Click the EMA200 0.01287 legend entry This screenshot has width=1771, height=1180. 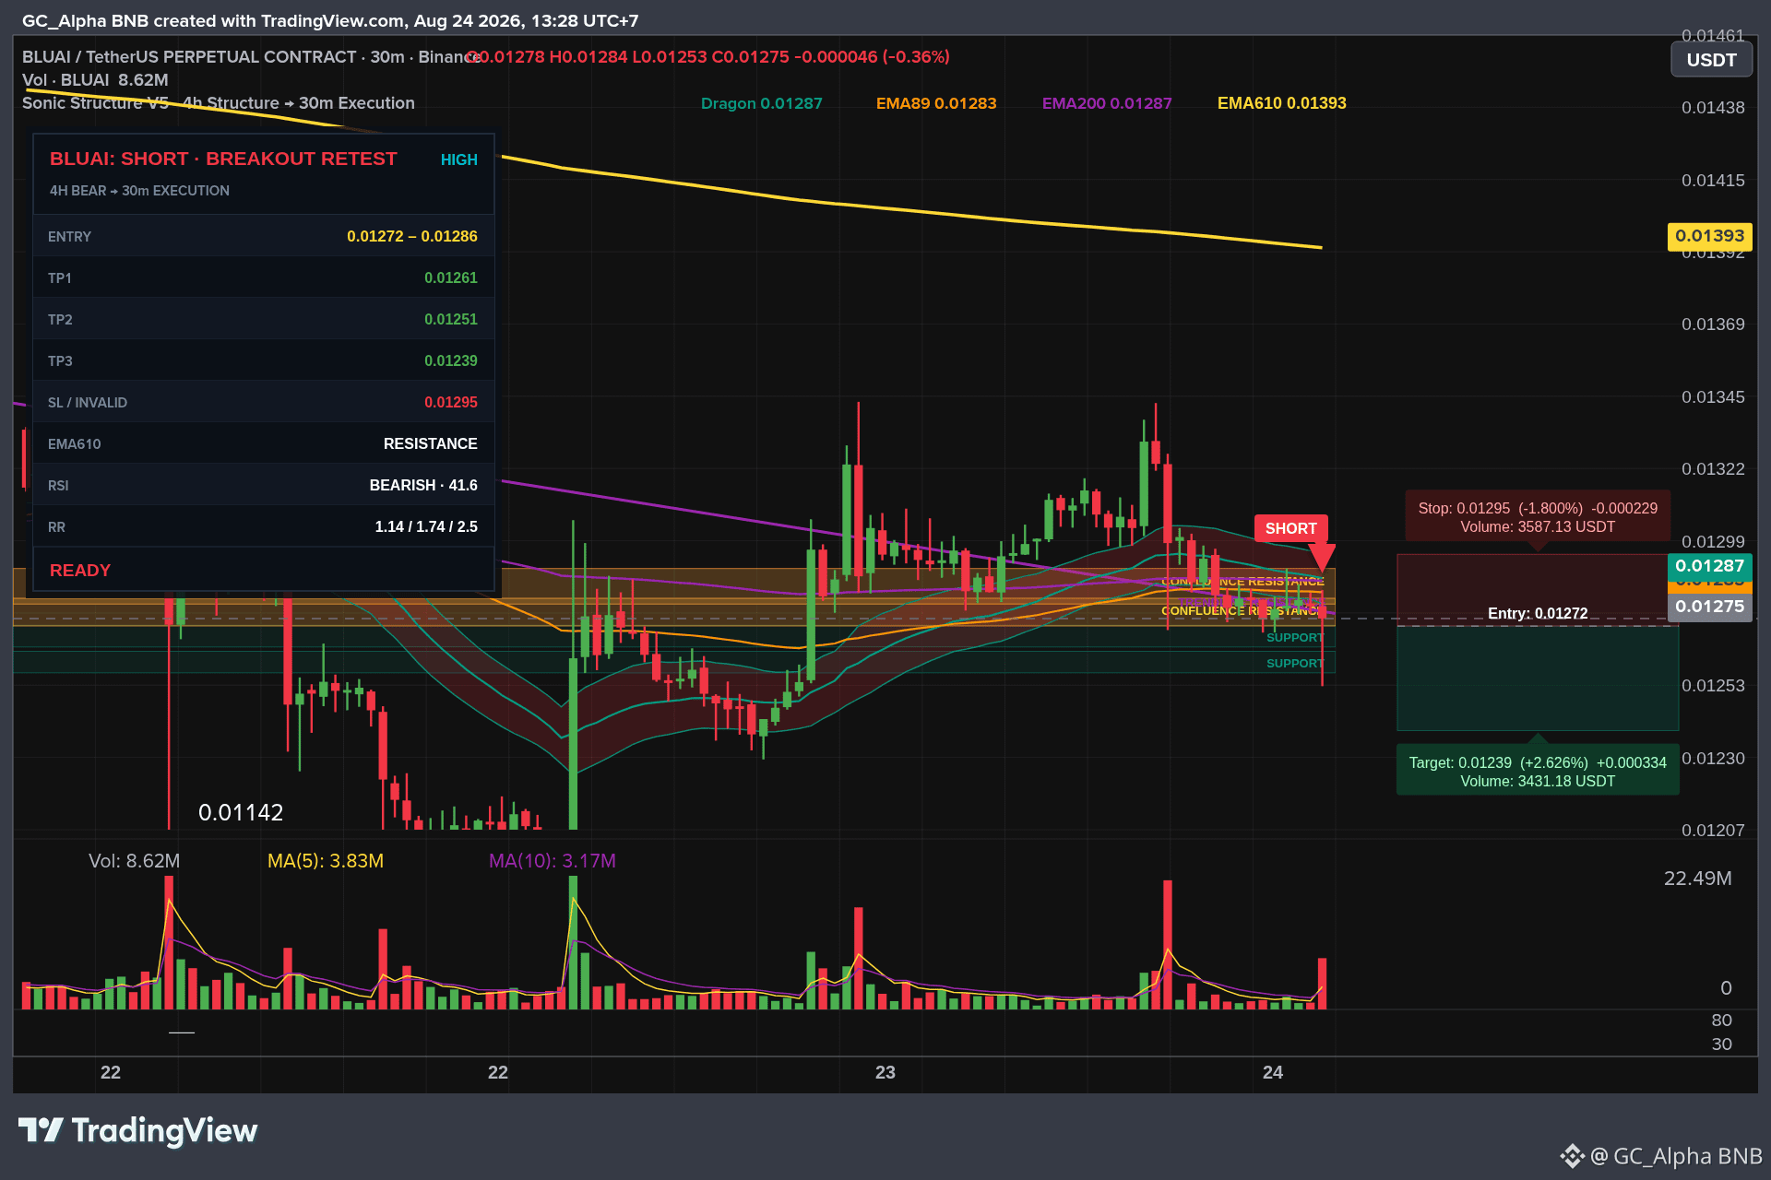[x=1107, y=103]
